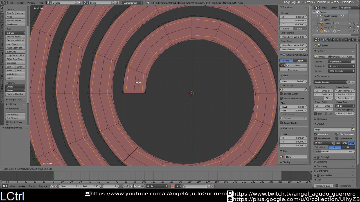This screenshot has width=360, height=202.
Task: Open the Device GPU Compute dropdown
Action: (342, 71)
